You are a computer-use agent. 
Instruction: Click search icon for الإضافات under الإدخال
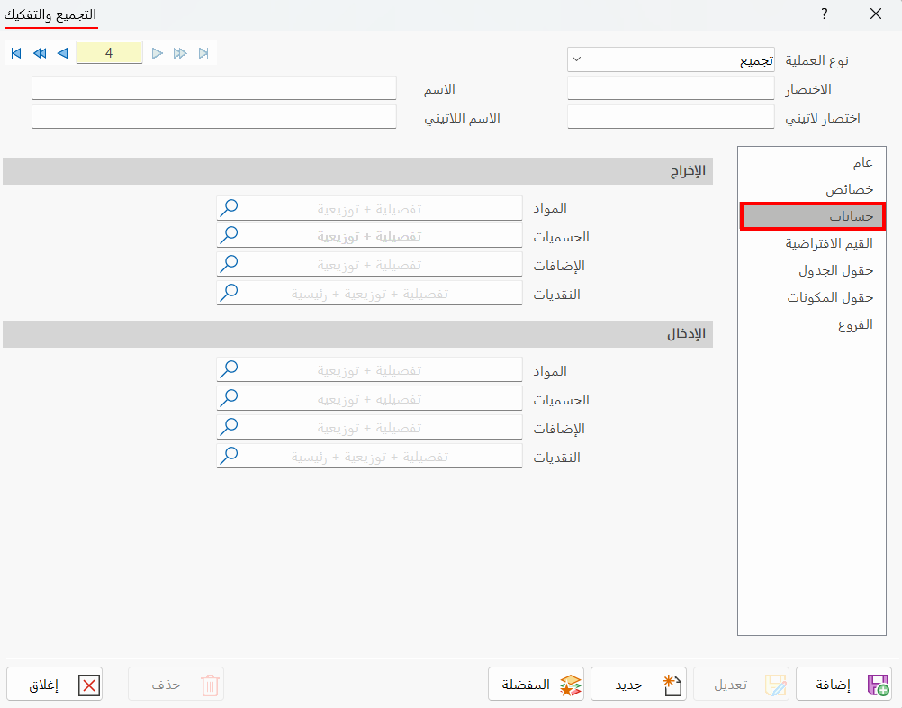click(229, 427)
